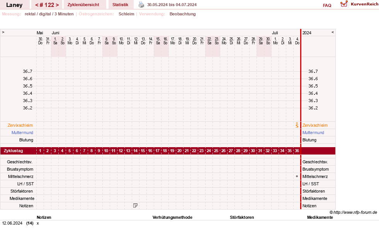Click the left Zervixschleim label
The height and width of the screenshot is (240, 379).
[20, 125]
